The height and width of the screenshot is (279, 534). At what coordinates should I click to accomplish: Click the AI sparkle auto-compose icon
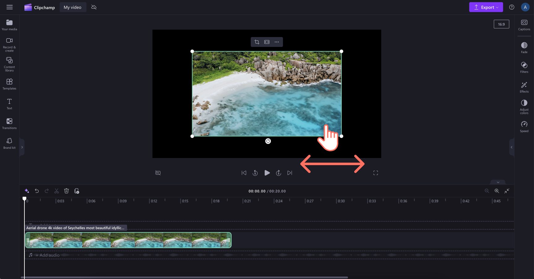[x=27, y=191]
